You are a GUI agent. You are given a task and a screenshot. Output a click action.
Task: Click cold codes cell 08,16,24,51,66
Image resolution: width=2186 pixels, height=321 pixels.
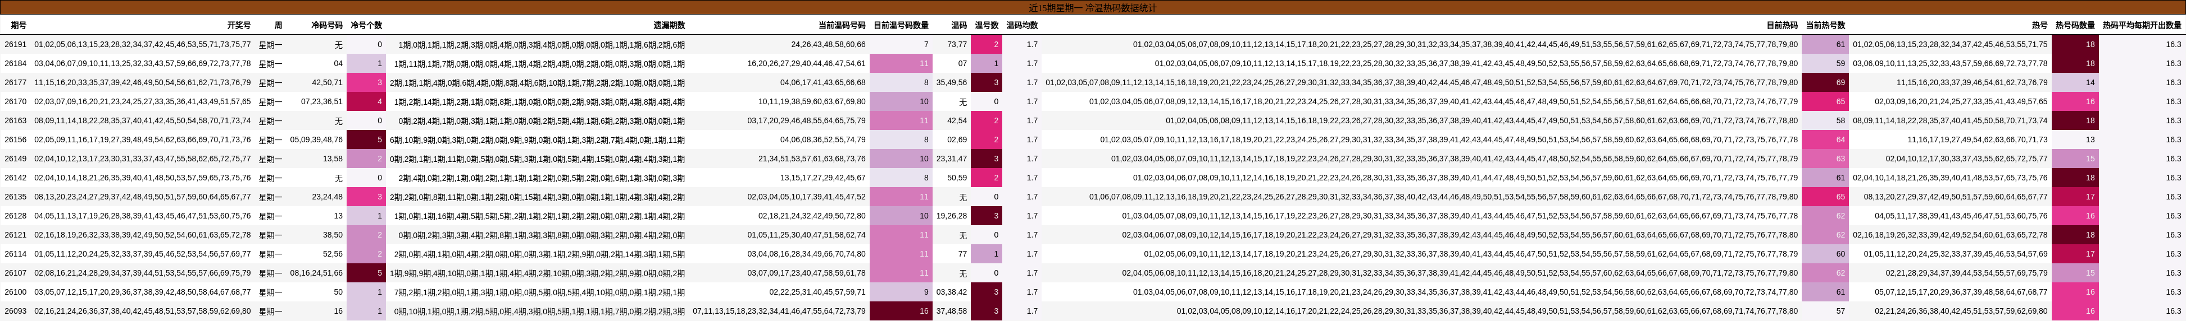(316, 273)
